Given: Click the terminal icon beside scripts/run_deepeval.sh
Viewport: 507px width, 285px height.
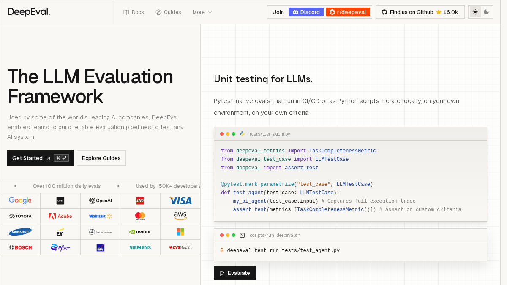Looking at the screenshot, I should pyautogui.click(x=242, y=235).
